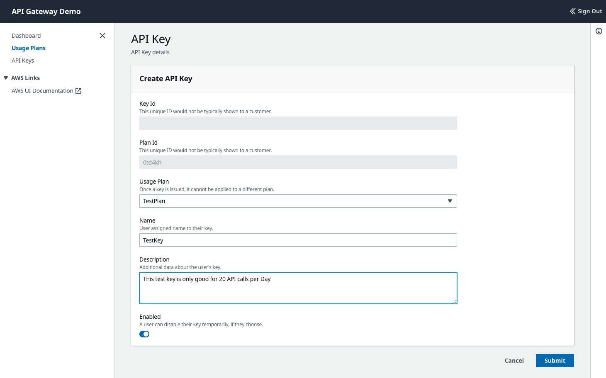606x378 pixels.
Task: Click the Sign Out chevron icon
Action: (x=572, y=11)
